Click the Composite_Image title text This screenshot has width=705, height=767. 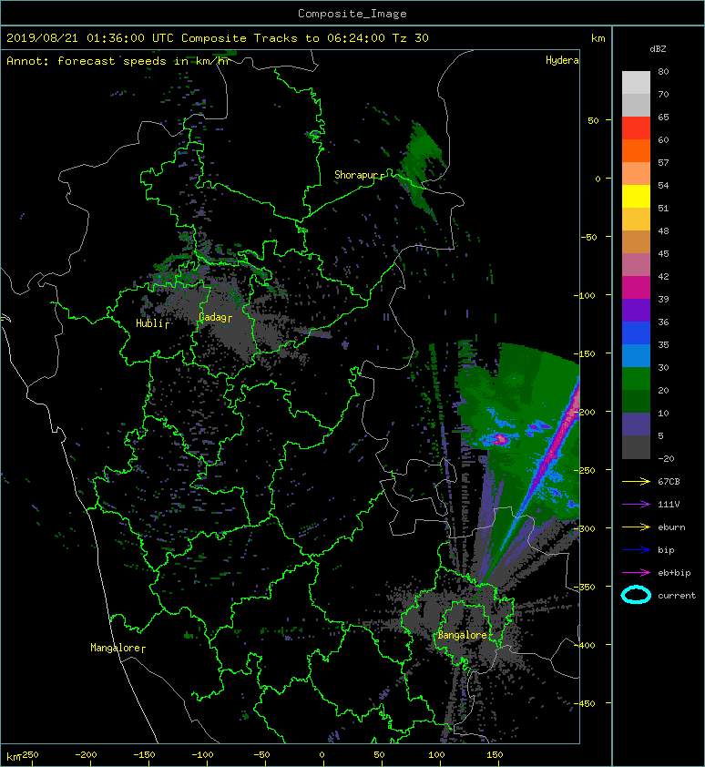point(352,14)
